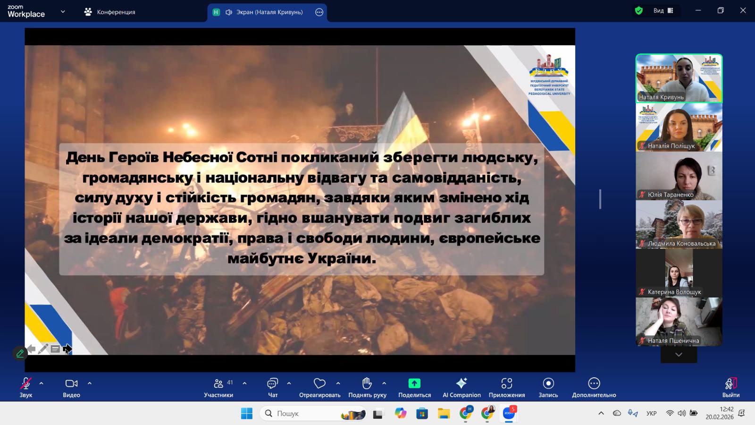Toggle camera with Видео button
Screen dimensions: 755x425
(71, 383)
